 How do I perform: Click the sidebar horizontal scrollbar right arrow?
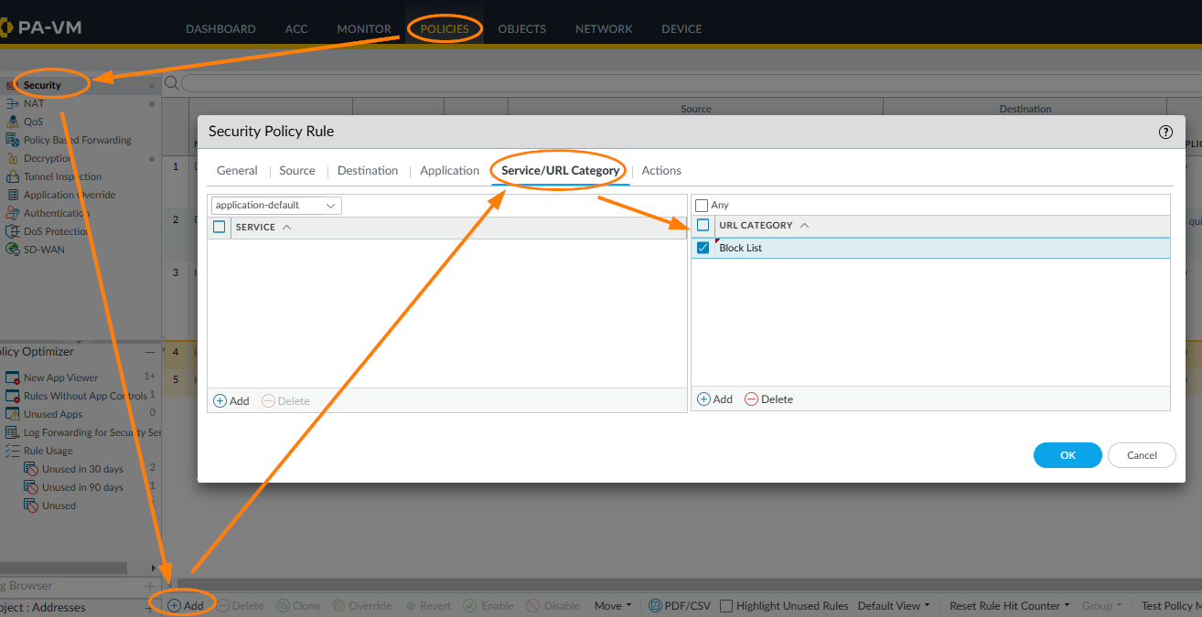[154, 568]
